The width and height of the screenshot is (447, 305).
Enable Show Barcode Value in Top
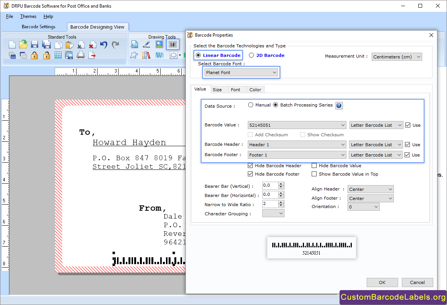[x=314, y=174]
